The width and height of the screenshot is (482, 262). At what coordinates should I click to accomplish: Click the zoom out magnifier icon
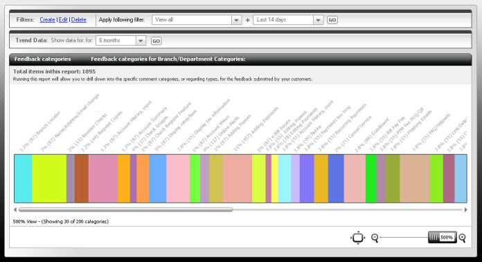click(375, 238)
